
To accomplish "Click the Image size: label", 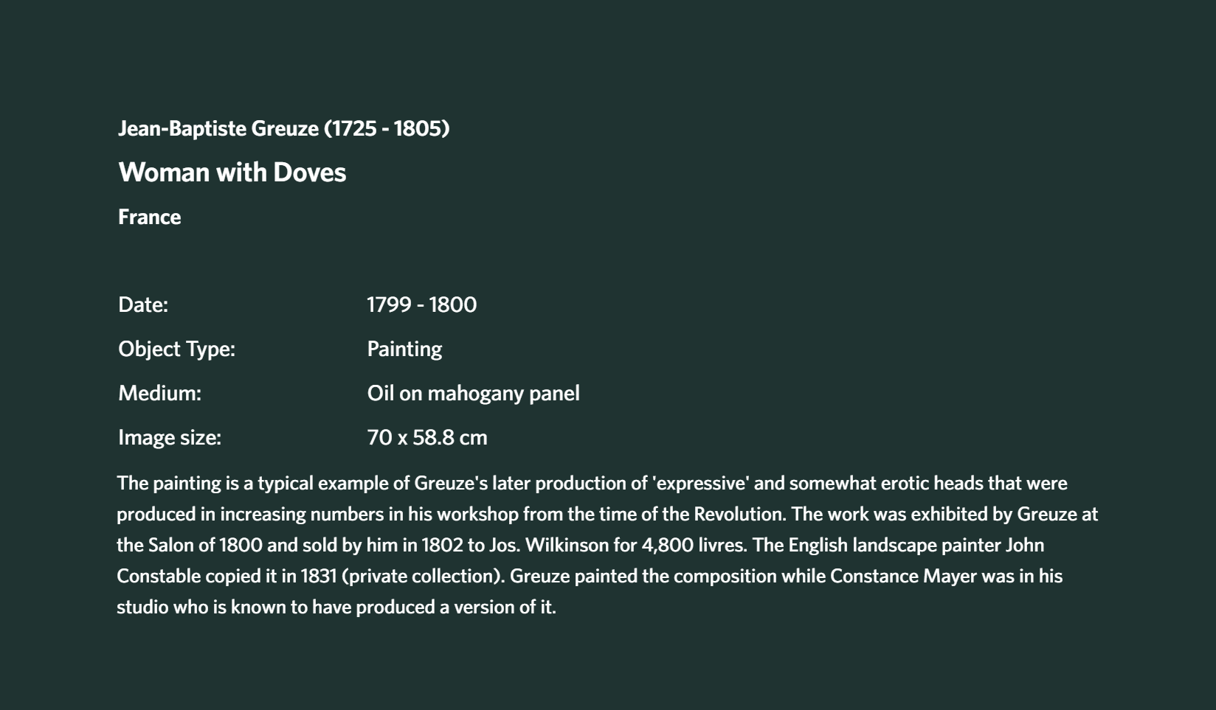I will click(170, 437).
